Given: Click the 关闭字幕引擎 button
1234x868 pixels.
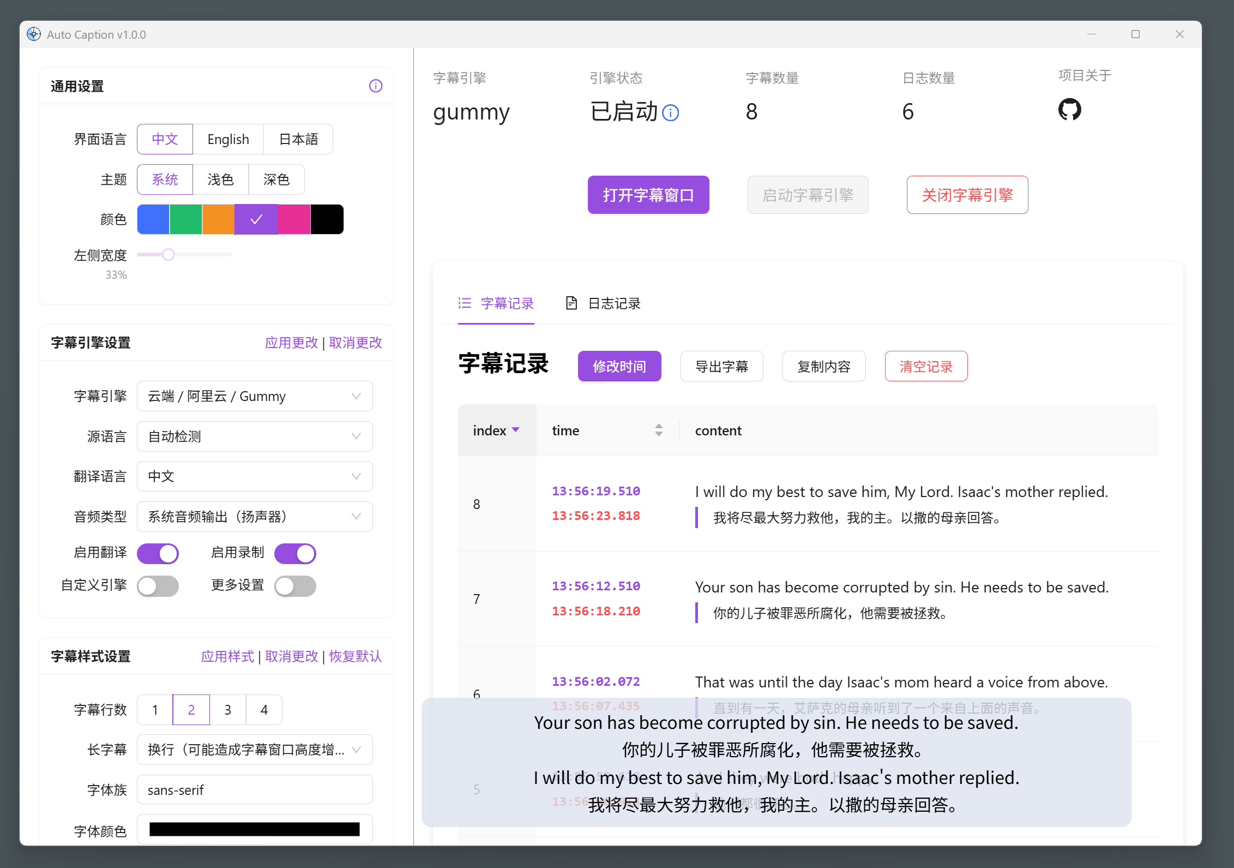Looking at the screenshot, I should [x=967, y=195].
